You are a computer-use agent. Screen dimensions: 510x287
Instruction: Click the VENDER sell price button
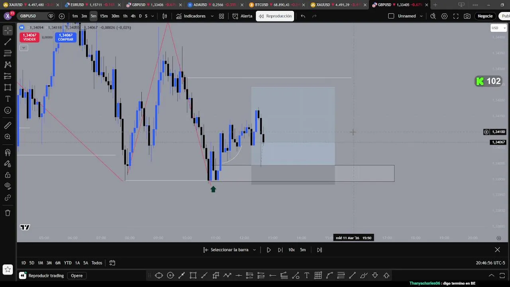tap(29, 37)
